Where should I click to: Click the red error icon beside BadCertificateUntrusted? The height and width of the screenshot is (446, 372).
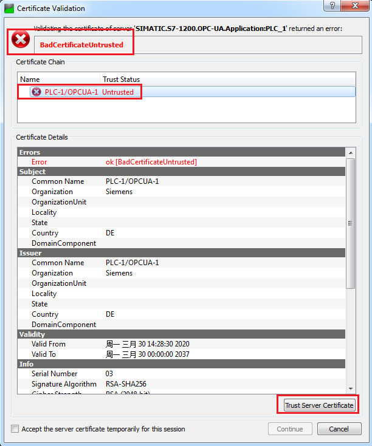tap(21, 40)
